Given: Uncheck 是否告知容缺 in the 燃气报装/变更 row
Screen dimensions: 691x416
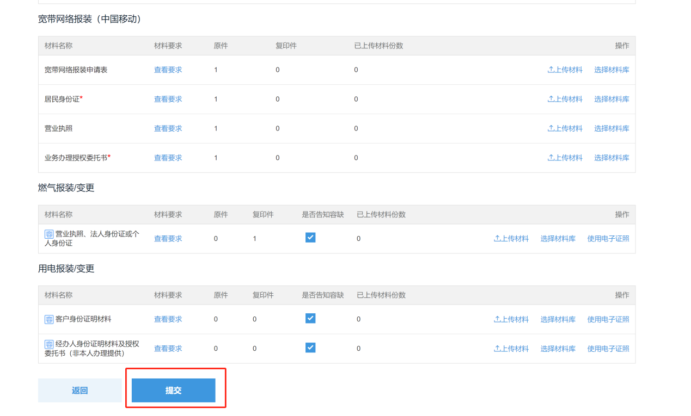Looking at the screenshot, I should coord(310,238).
